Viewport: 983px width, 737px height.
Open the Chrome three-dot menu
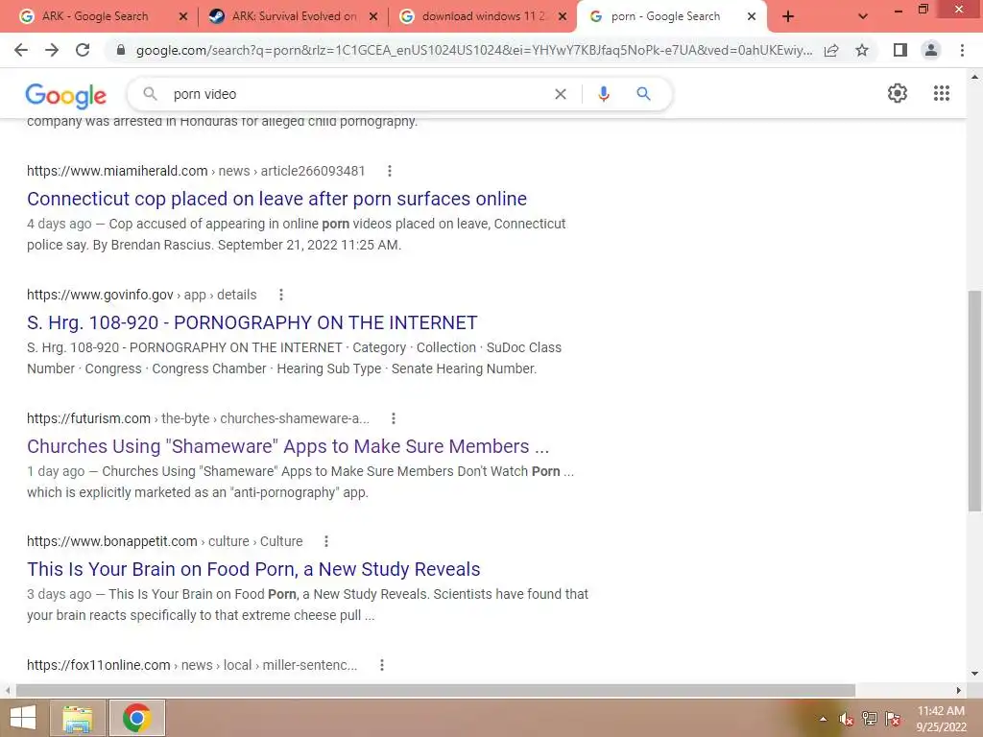(x=962, y=50)
